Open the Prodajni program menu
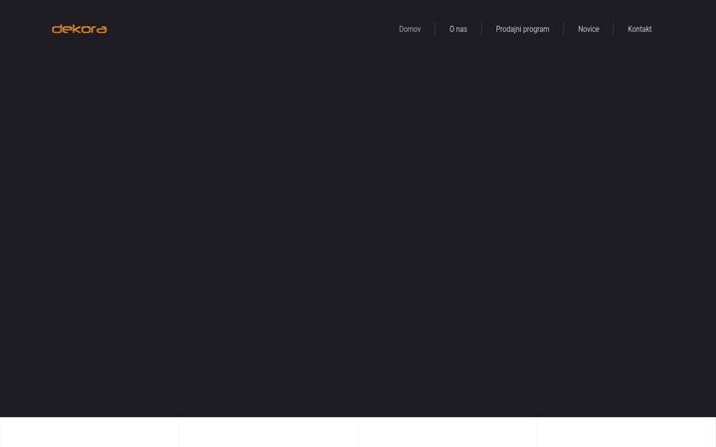Screen dimensions: 716x447 tap(522, 29)
